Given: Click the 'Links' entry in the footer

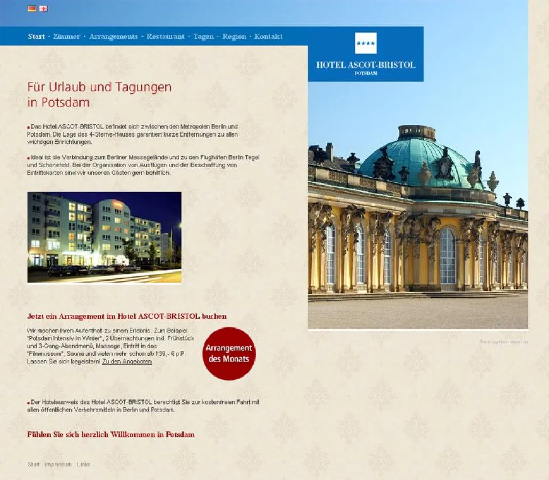Looking at the screenshot, I should (83, 465).
